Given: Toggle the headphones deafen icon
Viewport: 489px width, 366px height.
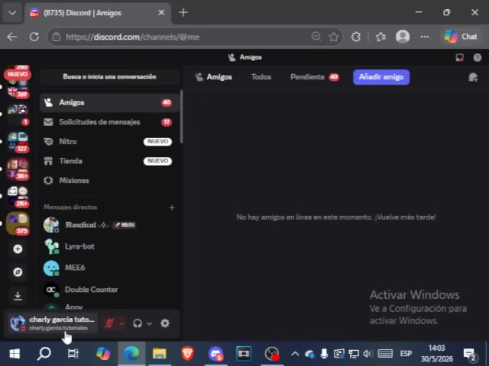Looking at the screenshot, I should [138, 323].
